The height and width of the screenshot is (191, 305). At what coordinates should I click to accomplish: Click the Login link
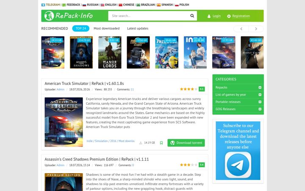pos(216,16)
